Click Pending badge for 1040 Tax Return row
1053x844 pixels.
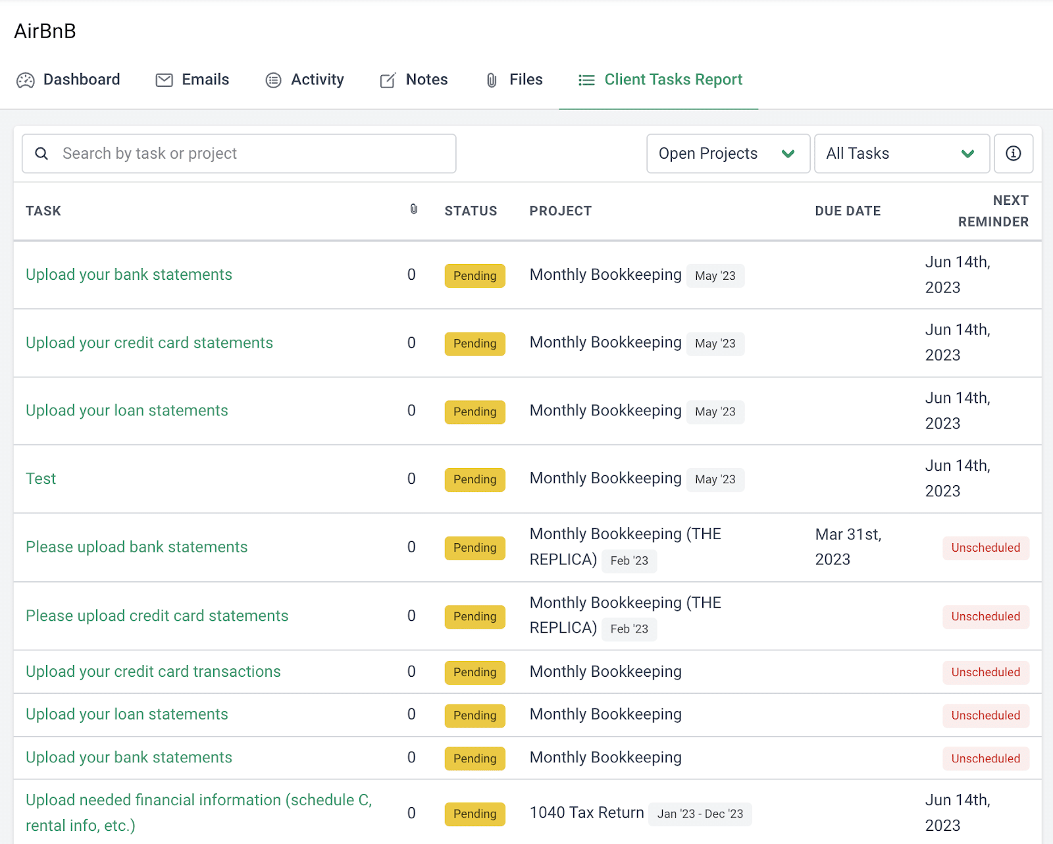coord(475,814)
